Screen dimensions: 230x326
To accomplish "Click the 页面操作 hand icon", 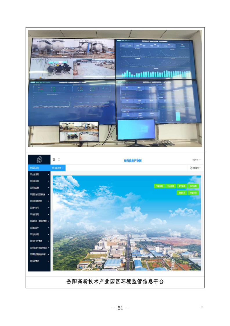I will pyautogui.click(x=191, y=168).
